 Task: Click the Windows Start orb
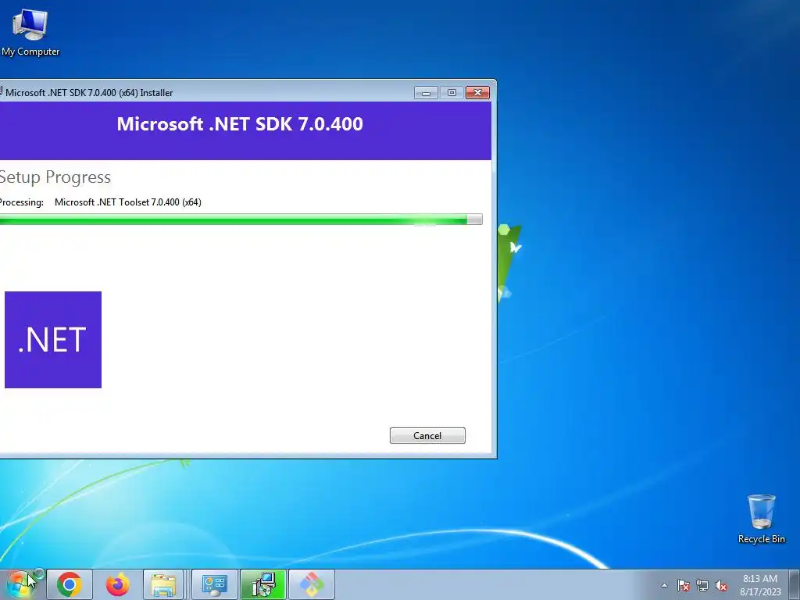tap(20, 584)
